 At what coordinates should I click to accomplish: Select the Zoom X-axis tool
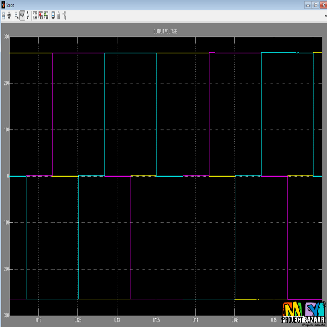pos(22,16)
